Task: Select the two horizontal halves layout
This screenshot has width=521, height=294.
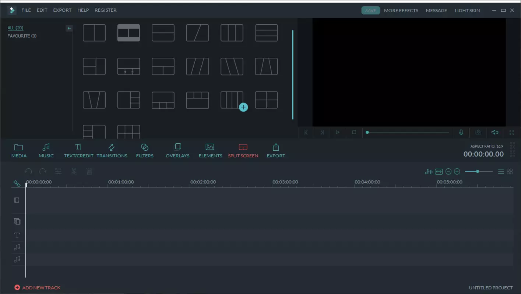Action: click(163, 33)
